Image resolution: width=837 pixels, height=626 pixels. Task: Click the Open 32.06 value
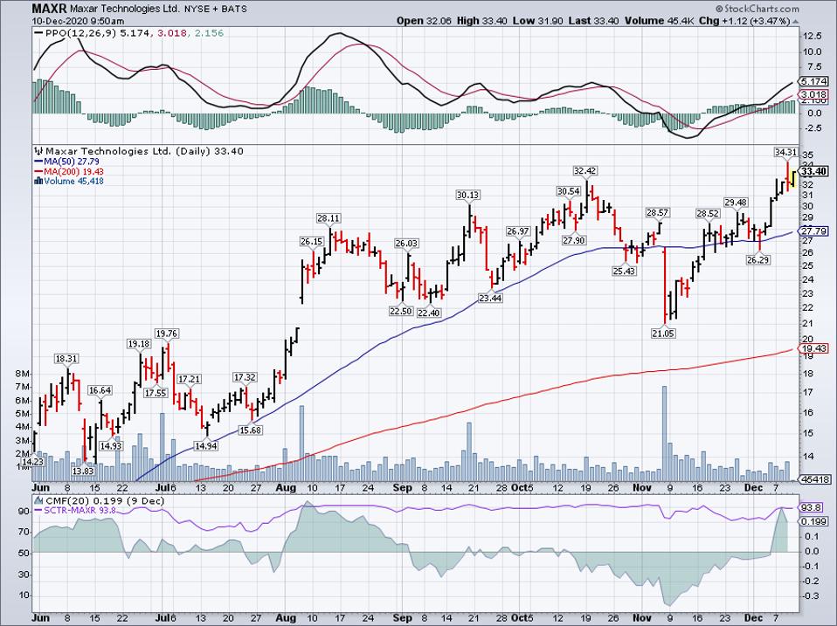[x=424, y=21]
